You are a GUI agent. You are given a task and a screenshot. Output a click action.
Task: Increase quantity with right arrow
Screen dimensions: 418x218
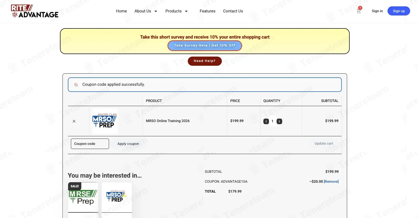pyautogui.click(x=279, y=121)
